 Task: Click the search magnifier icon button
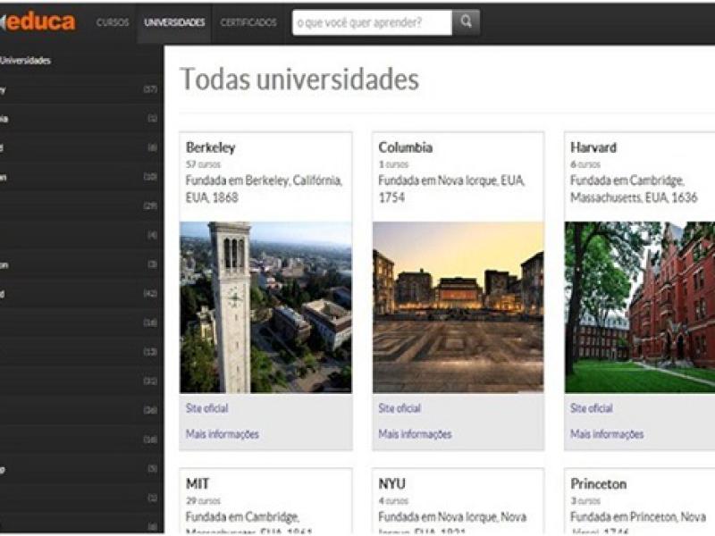coord(466,22)
